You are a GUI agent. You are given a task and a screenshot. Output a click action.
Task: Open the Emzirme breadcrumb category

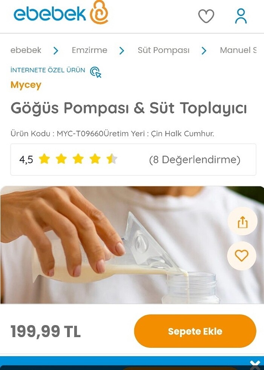click(x=90, y=50)
